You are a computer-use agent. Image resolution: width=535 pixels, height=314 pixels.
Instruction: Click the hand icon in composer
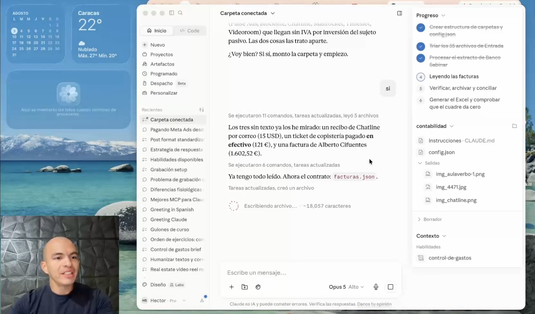258,287
